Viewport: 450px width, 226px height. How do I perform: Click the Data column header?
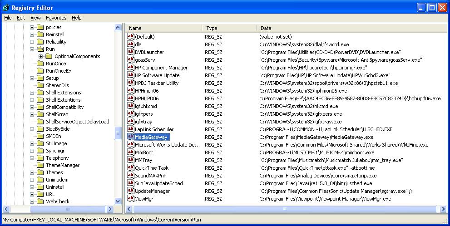point(351,28)
